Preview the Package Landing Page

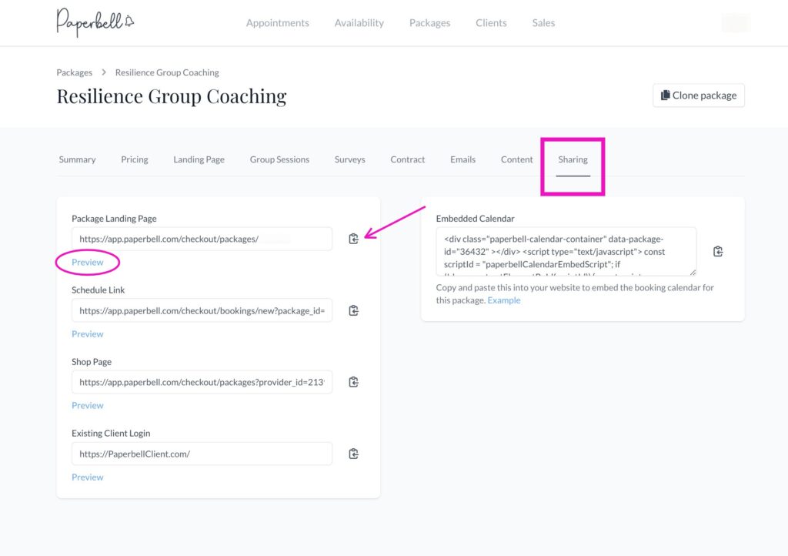tap(88, 263)
